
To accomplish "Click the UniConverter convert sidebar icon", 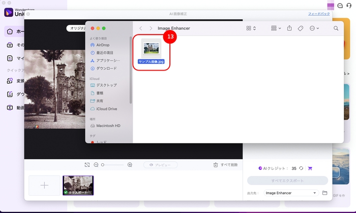I will coord(10,81).
